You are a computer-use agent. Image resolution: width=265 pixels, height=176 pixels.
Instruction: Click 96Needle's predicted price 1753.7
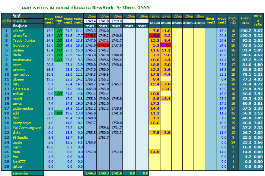[x=103, y=138]
